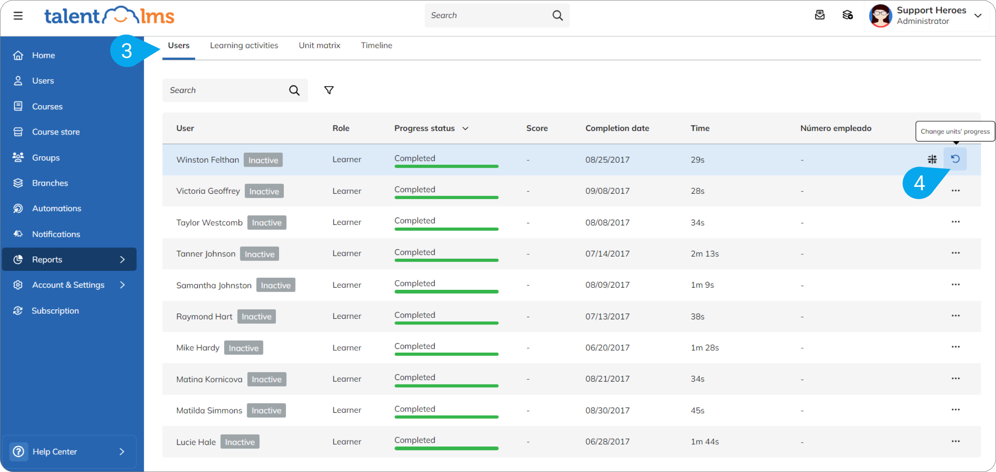Sort table by User column header

click(x=185, y=128)
